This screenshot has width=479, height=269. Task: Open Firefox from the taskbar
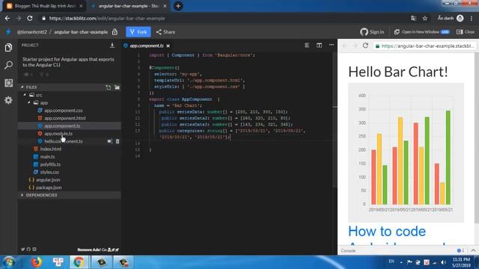coord(37,262)
